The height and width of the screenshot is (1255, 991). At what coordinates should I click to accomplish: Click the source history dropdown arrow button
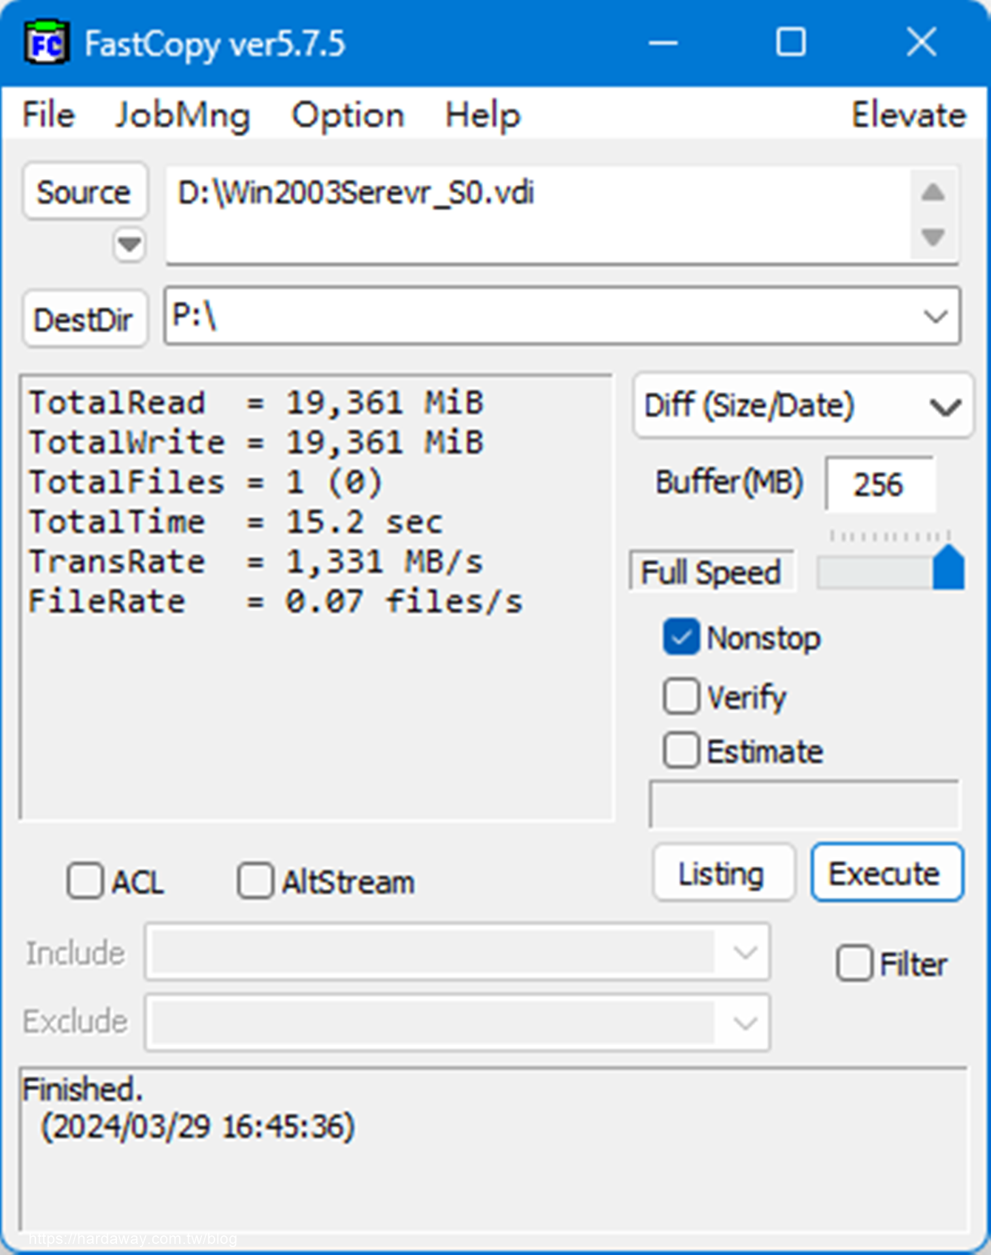[129, 244]
